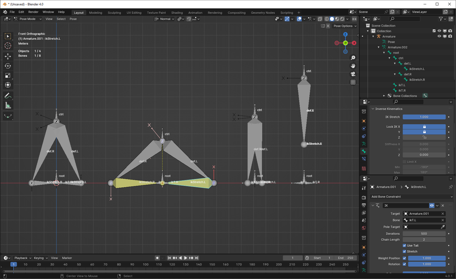
Task: Toggle Lock IK Z lock button
Action: (x=424, y=137)
